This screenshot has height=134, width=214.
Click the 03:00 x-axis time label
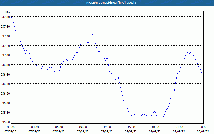click(x=35, y=128)
